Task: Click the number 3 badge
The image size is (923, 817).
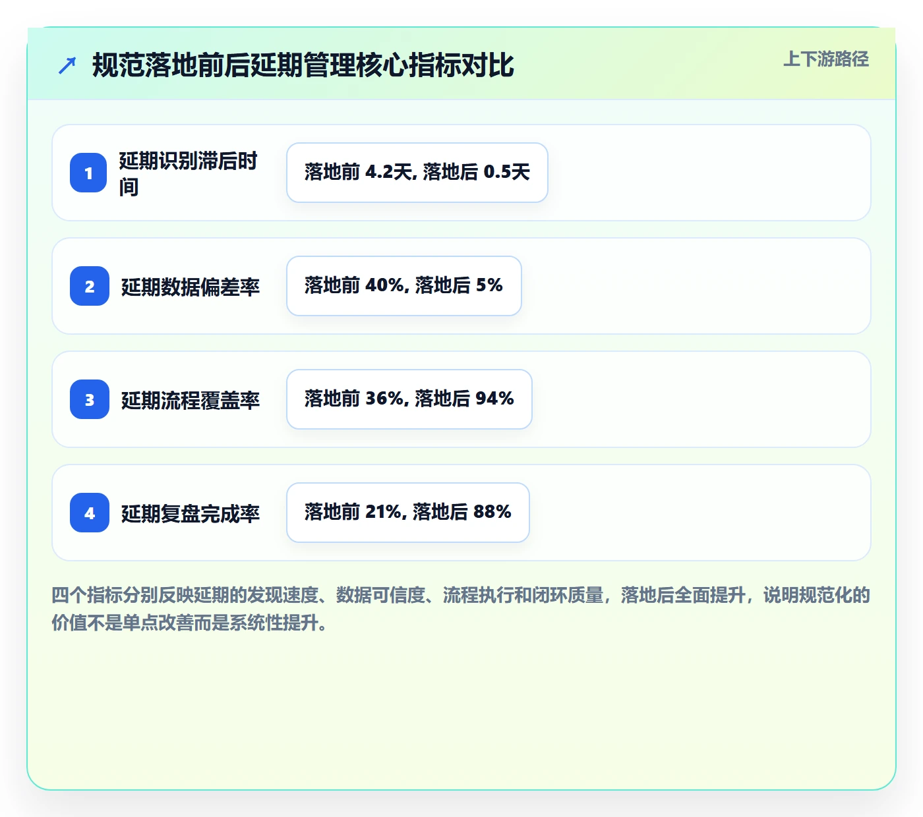Action: [90, 399]
